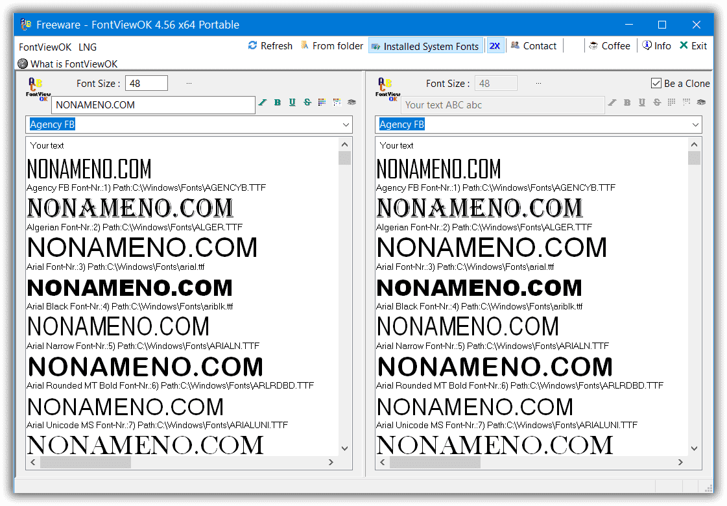Viewport: 727px width, 506px height.
Task: Toggle underline in the left font panel
Action: coord(292,102)
